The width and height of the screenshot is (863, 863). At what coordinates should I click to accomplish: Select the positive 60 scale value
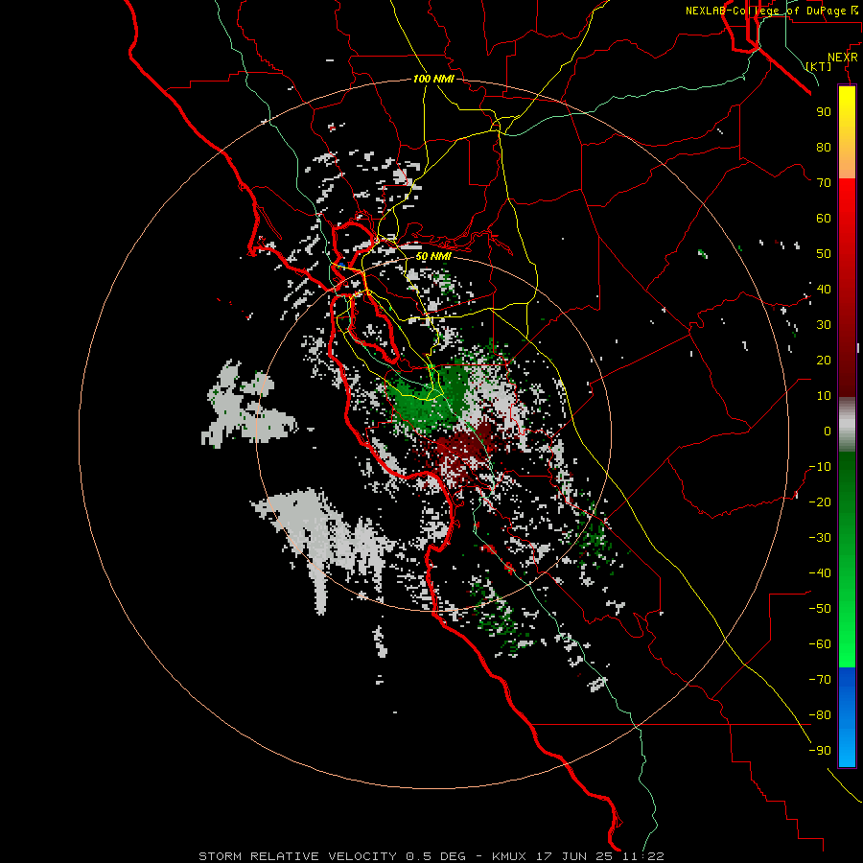click(824, 218)
